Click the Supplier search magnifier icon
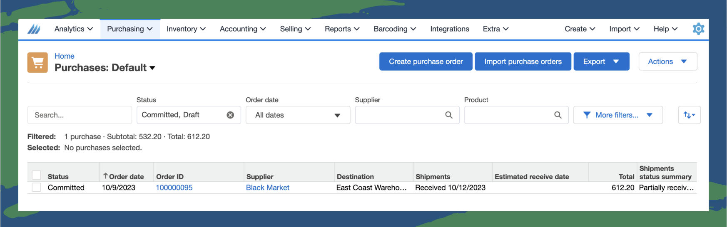 coord(449,115)
